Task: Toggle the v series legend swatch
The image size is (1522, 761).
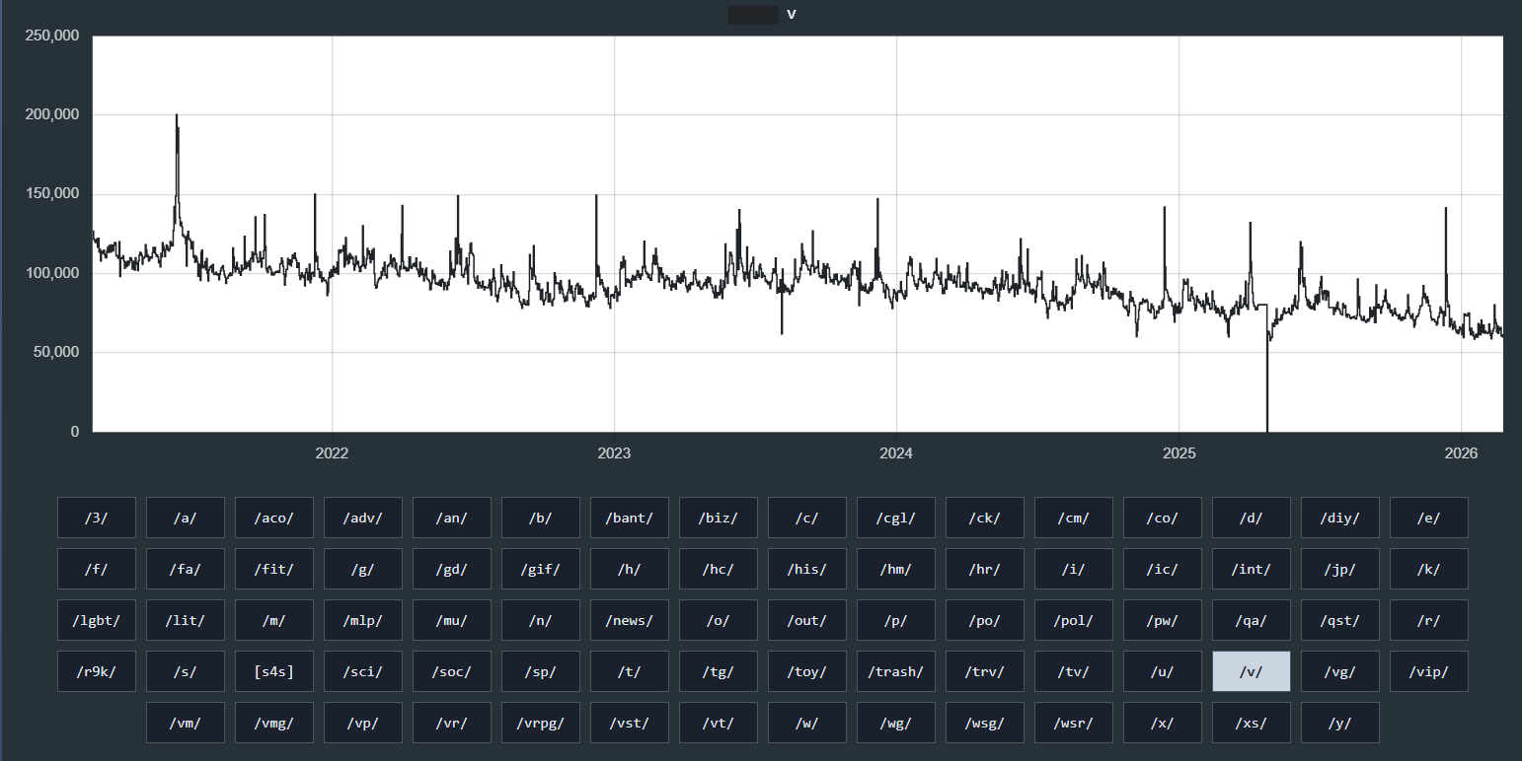Action: tap(753, 15)
